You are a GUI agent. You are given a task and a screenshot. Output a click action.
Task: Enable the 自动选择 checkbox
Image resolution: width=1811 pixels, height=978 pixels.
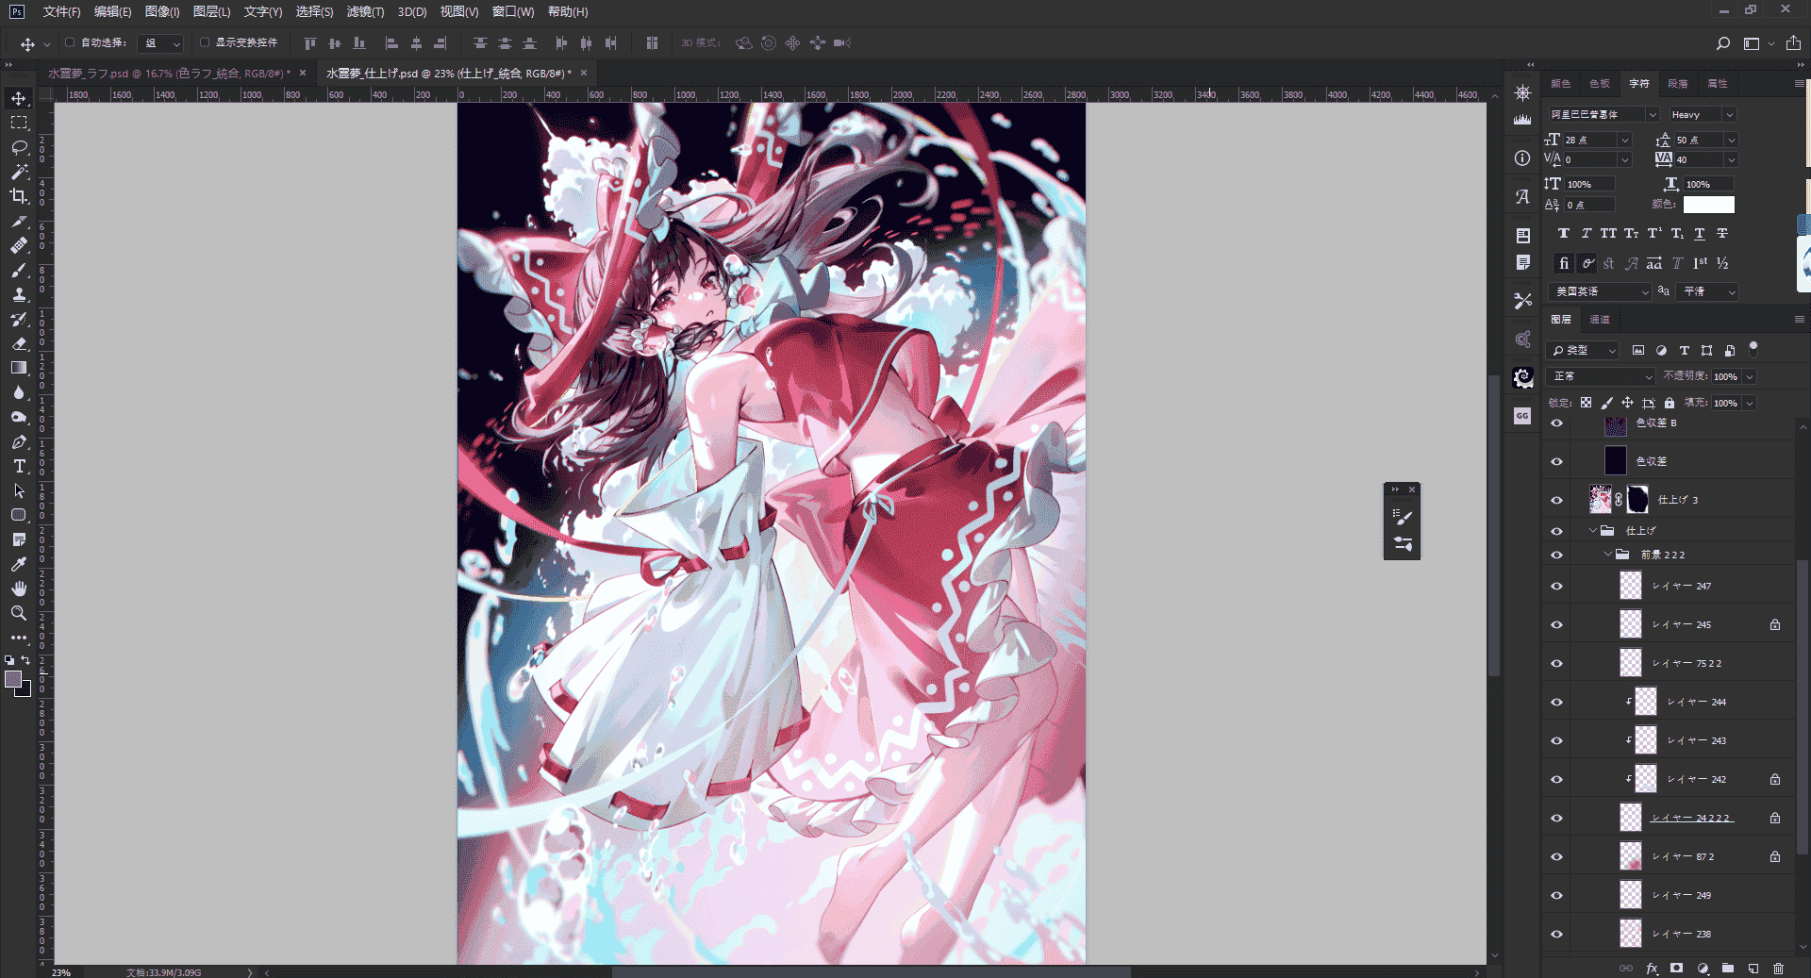pyautogui.click(x=70, y=42)
